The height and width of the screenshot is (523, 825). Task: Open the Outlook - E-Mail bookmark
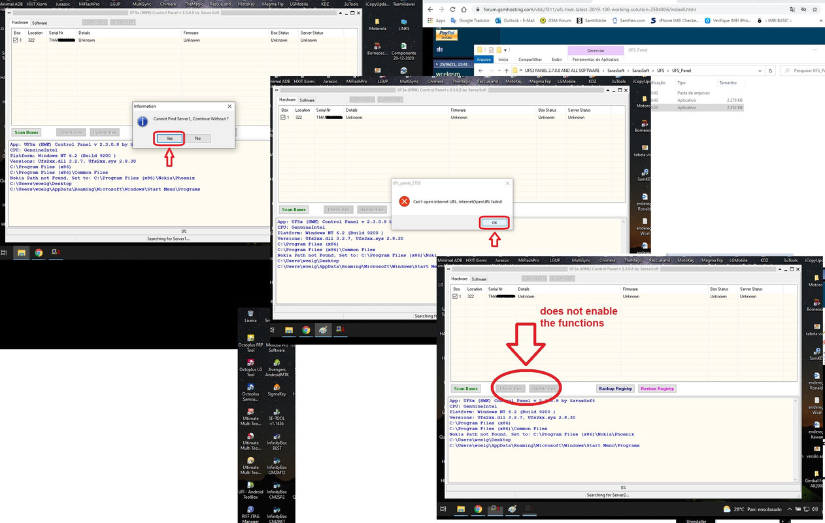pos(514,20)
